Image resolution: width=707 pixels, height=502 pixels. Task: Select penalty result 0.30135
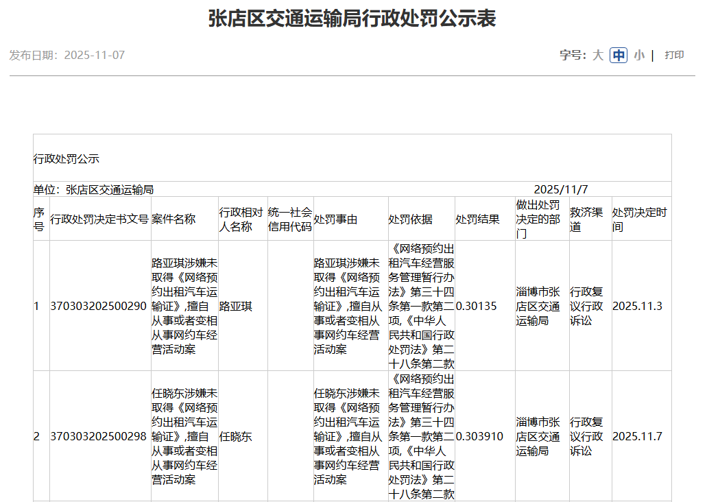(x=476, y=306)
